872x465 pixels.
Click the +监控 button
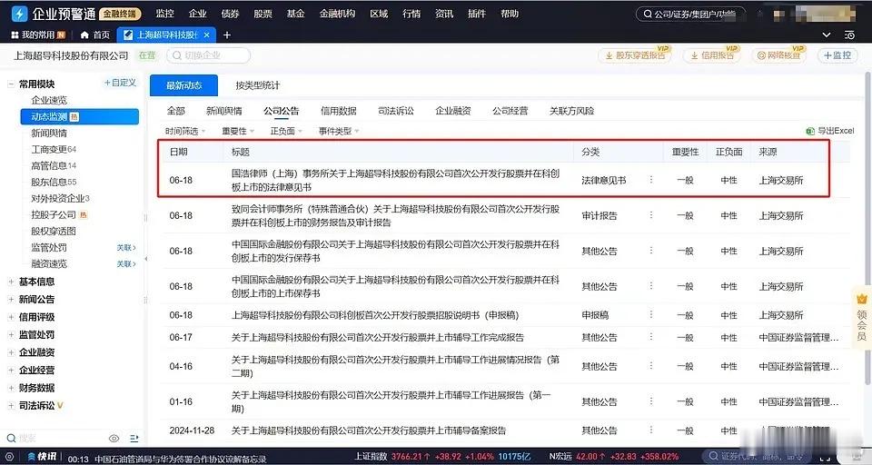(x=837, y=55)
